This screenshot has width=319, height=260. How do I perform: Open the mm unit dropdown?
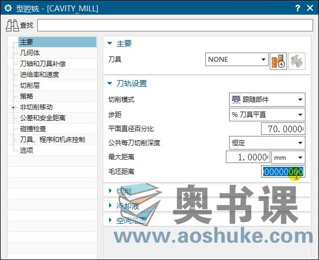point(288,157)
